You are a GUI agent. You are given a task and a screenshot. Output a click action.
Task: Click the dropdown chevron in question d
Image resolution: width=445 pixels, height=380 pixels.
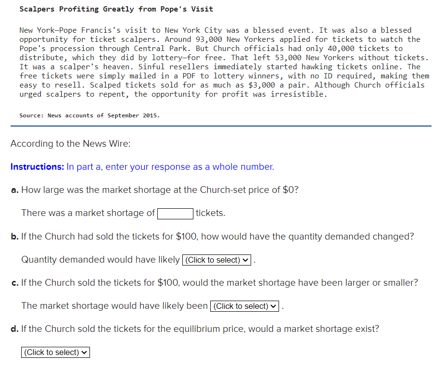(84, 352)
